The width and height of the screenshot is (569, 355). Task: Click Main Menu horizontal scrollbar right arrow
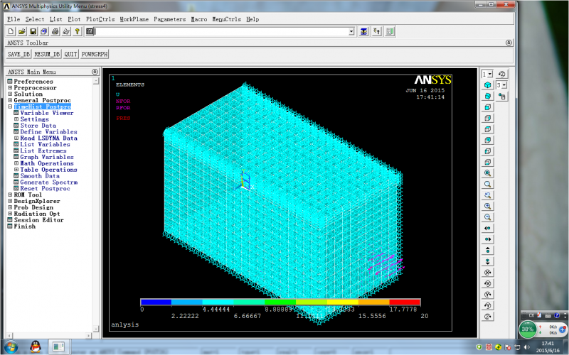click(x=90, y=335)
